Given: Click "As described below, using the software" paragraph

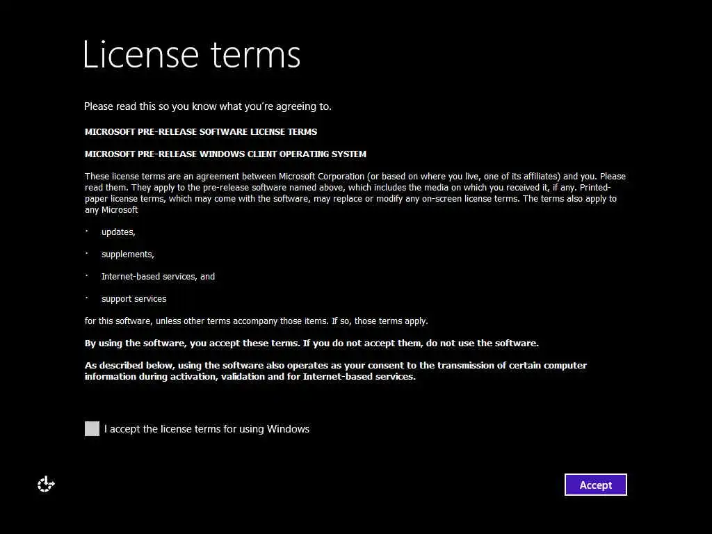Looking at the screenshot, I should click(x=336, y=371).
